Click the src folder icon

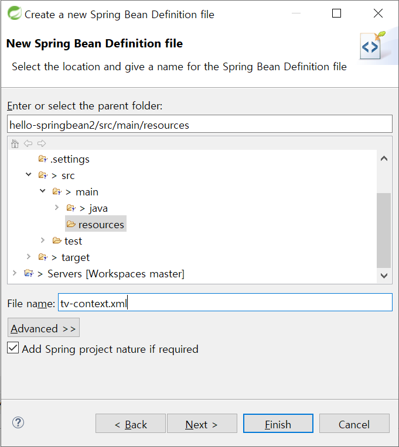[x=43, y=175]
